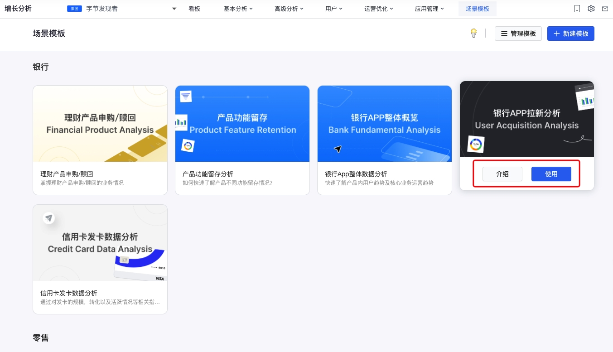Select the 场景模板 tab

tap(478, 9)
